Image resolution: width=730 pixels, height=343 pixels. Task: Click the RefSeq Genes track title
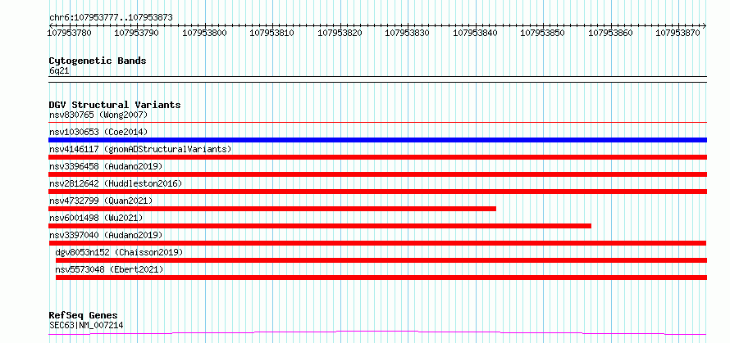click(83, 316)
